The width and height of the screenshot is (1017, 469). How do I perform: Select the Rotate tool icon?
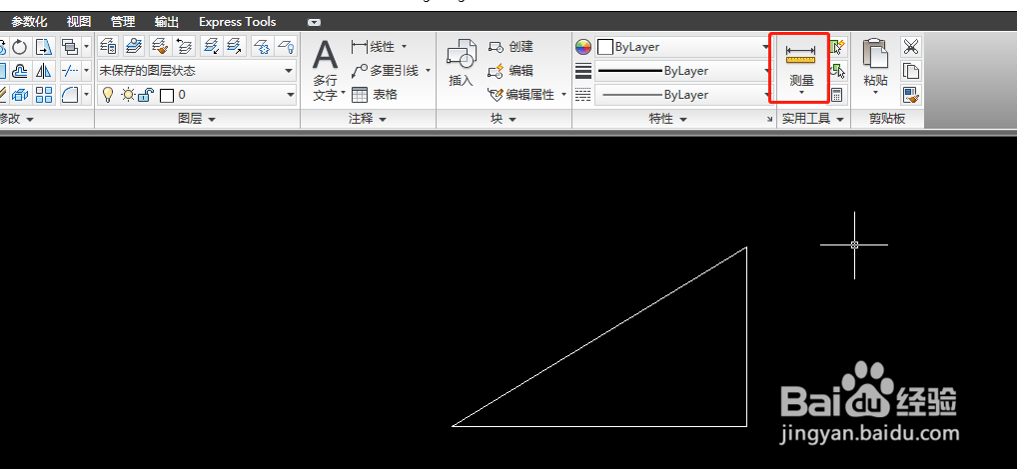(x=20, y=47)
